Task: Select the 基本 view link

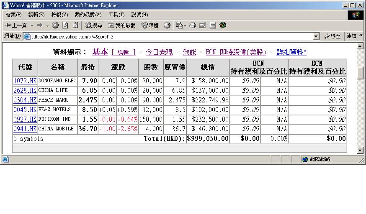Action: 100,52
